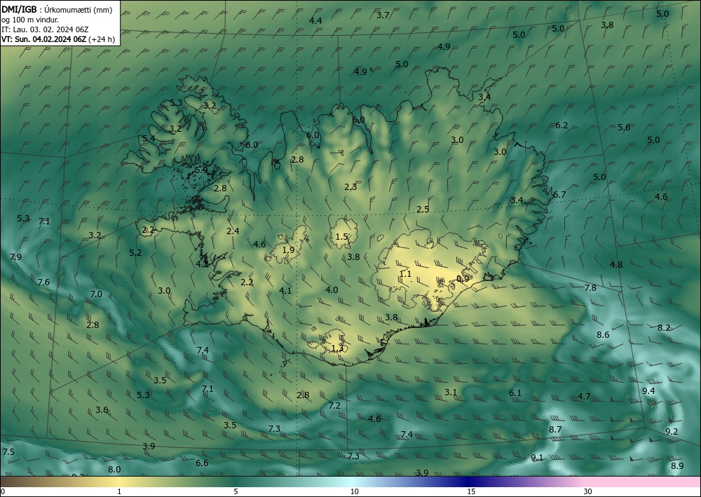This screenshot has height=497, width=701.
Task: Click the '4.8' value east of Iceland
Action: pos(616,264)
